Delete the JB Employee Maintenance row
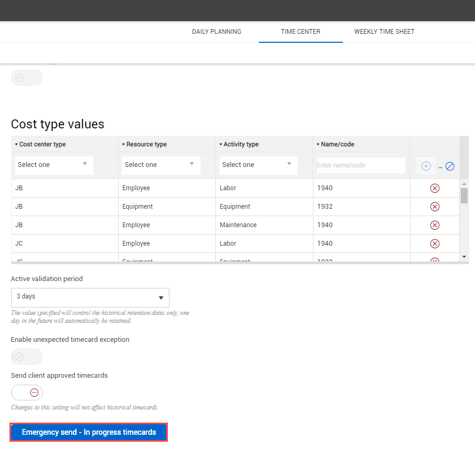 (435, 225)
